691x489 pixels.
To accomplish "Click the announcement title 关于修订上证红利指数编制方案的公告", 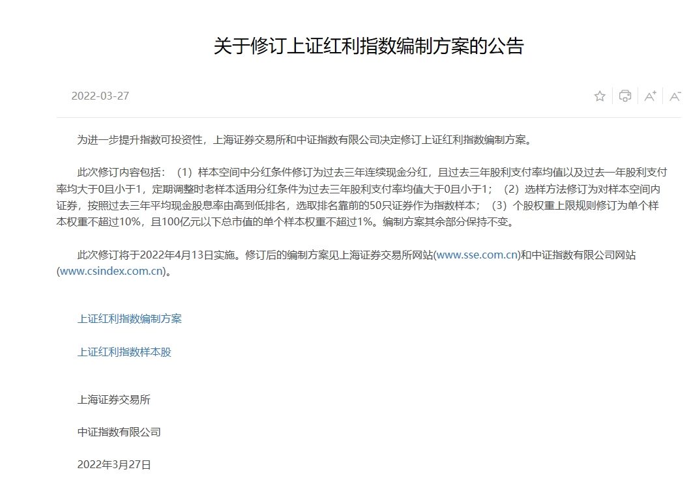I will tap(368, 46).
